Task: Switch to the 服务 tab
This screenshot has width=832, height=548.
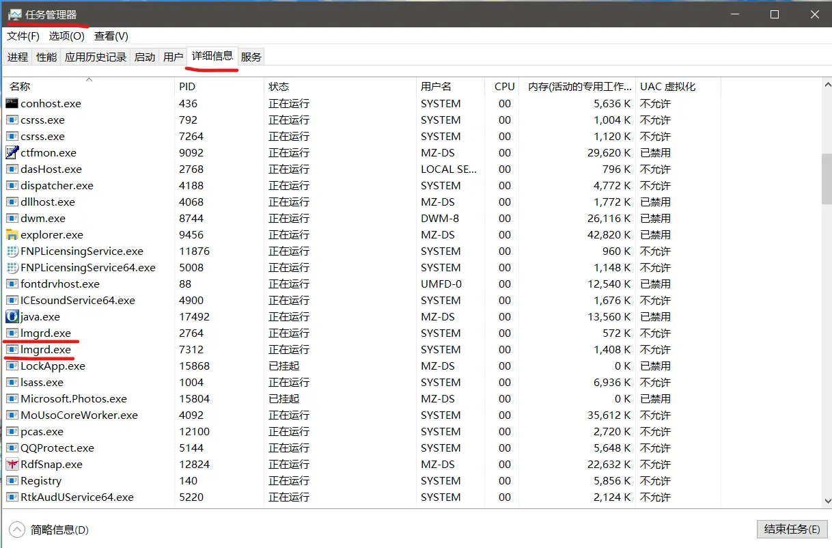Action: [251, 57]
